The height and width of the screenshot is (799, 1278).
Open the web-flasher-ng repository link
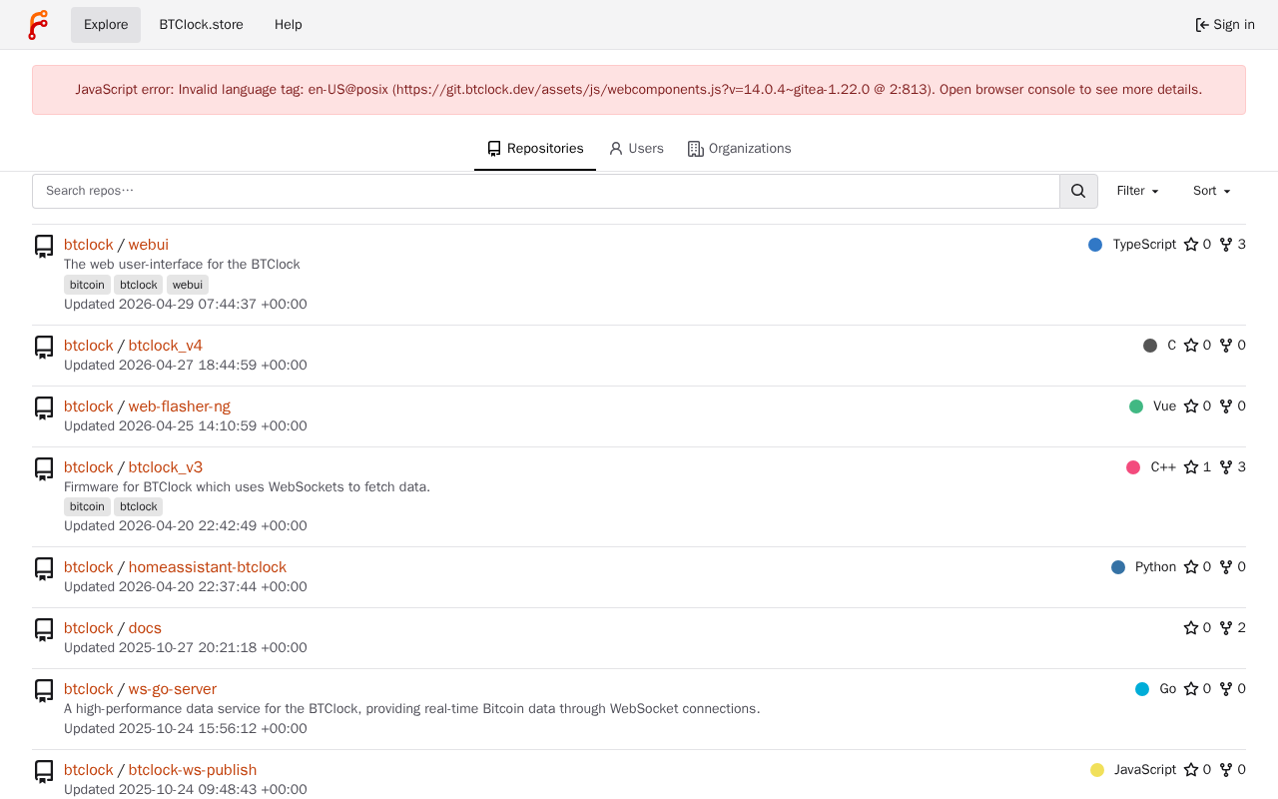point(180,406)
